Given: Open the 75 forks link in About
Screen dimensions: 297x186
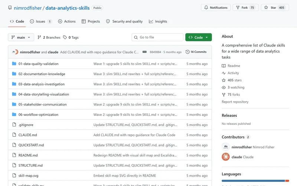Looking at the screenshot, I should [x=231, y=94].
